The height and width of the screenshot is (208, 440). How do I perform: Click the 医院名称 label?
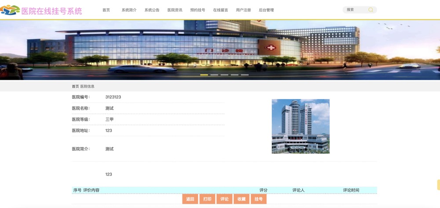click(x=81, y=108)
